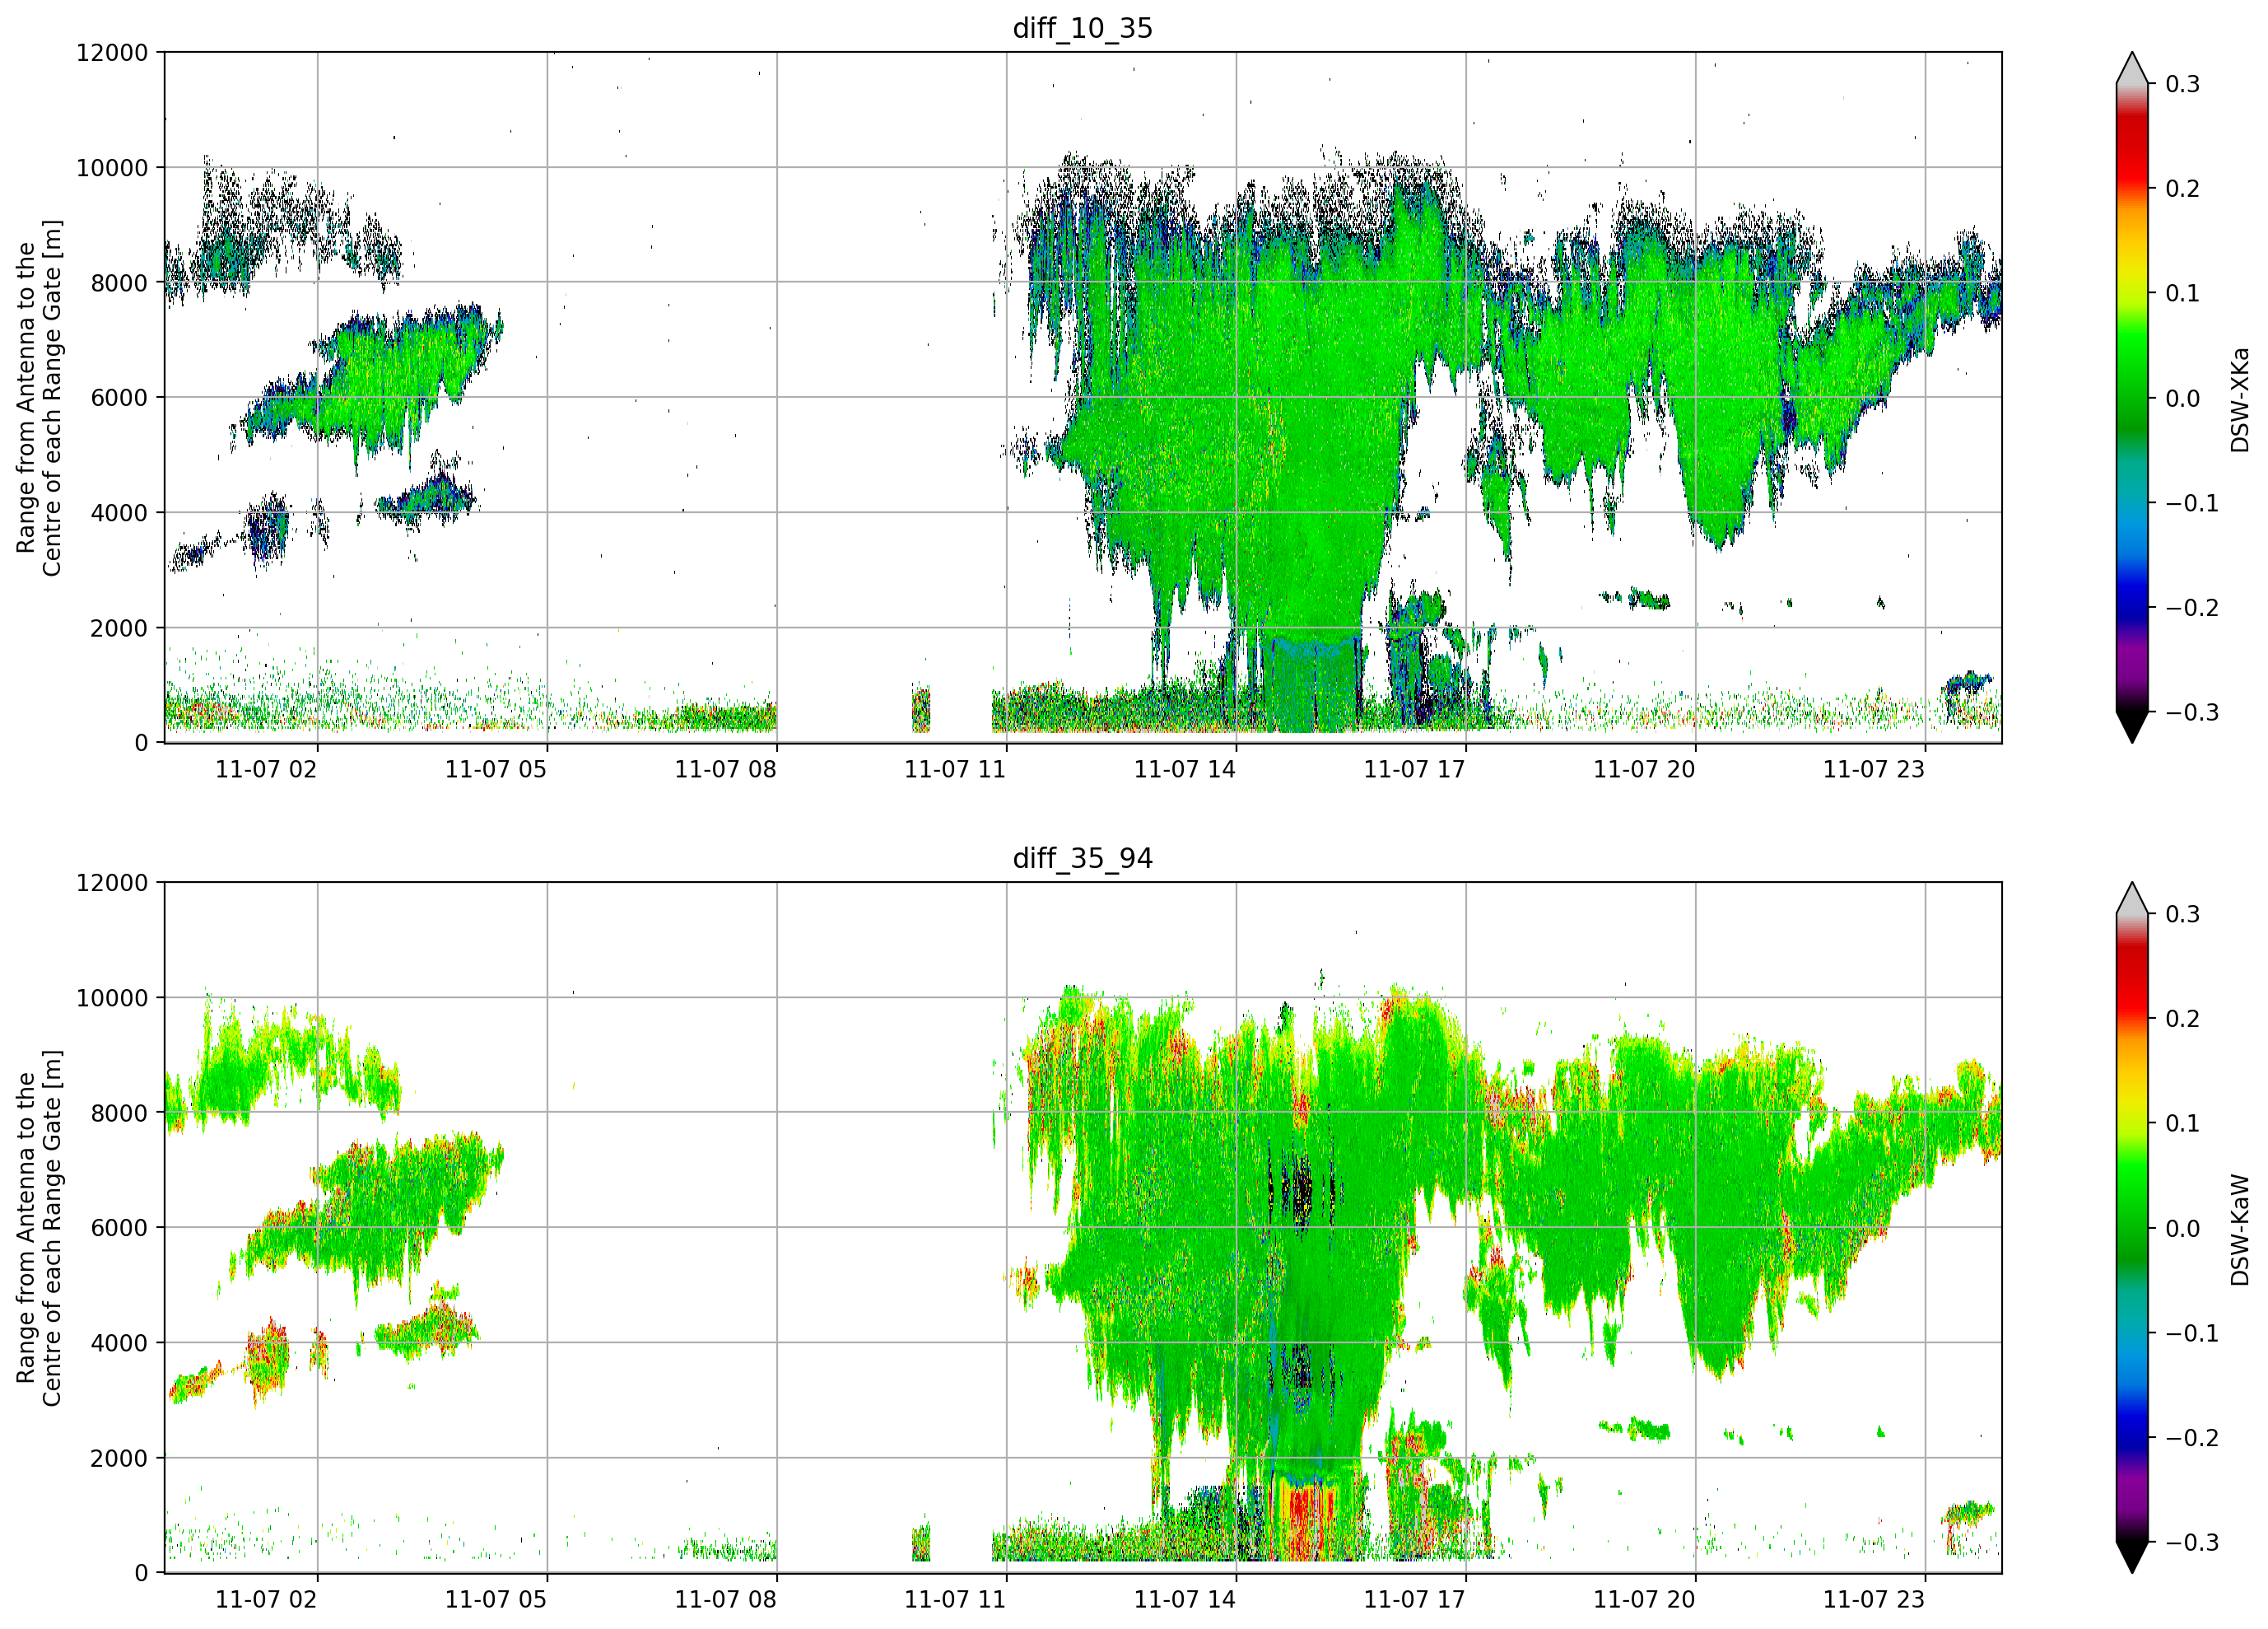This screenshot has height=1629, width=2268.
Task: Select the 12000 y-tick in diff_35_94 plot
Action: pos(112,884)
